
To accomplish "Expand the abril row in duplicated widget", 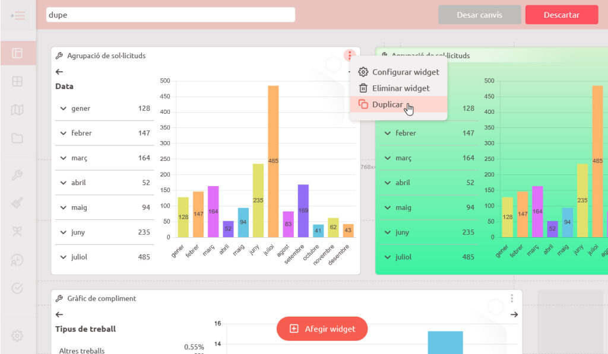I will coord(387,183).
